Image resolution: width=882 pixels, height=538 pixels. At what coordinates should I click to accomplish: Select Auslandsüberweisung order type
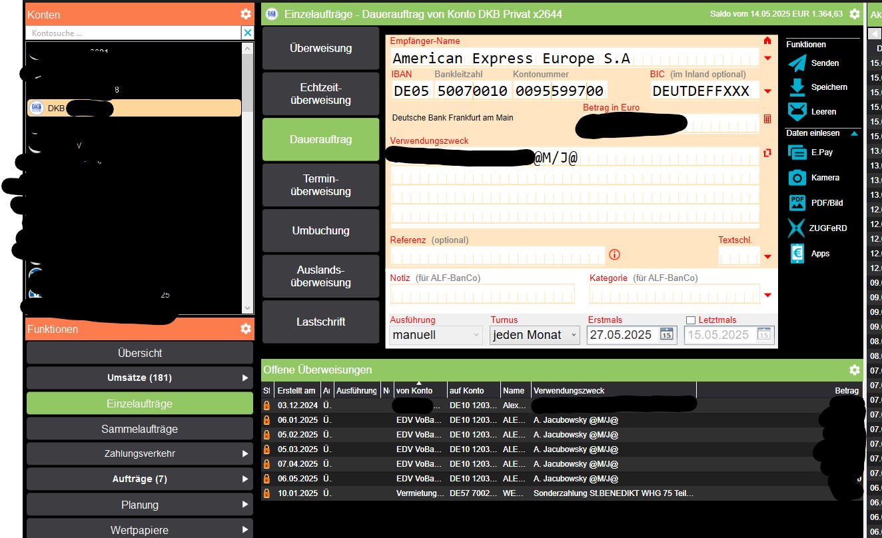[320, 276]
